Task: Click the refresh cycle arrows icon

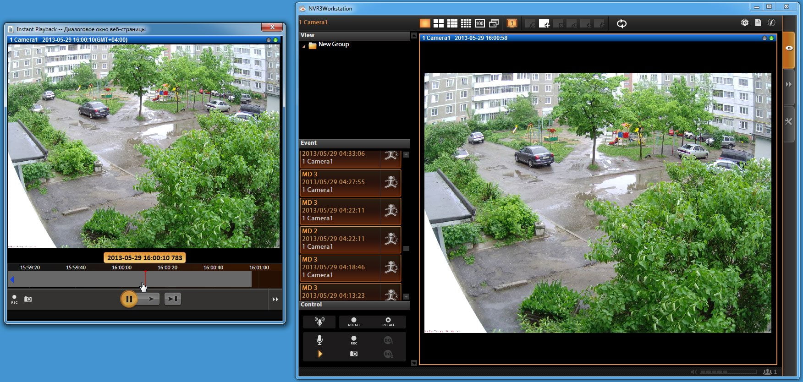Action: point(621,23)
